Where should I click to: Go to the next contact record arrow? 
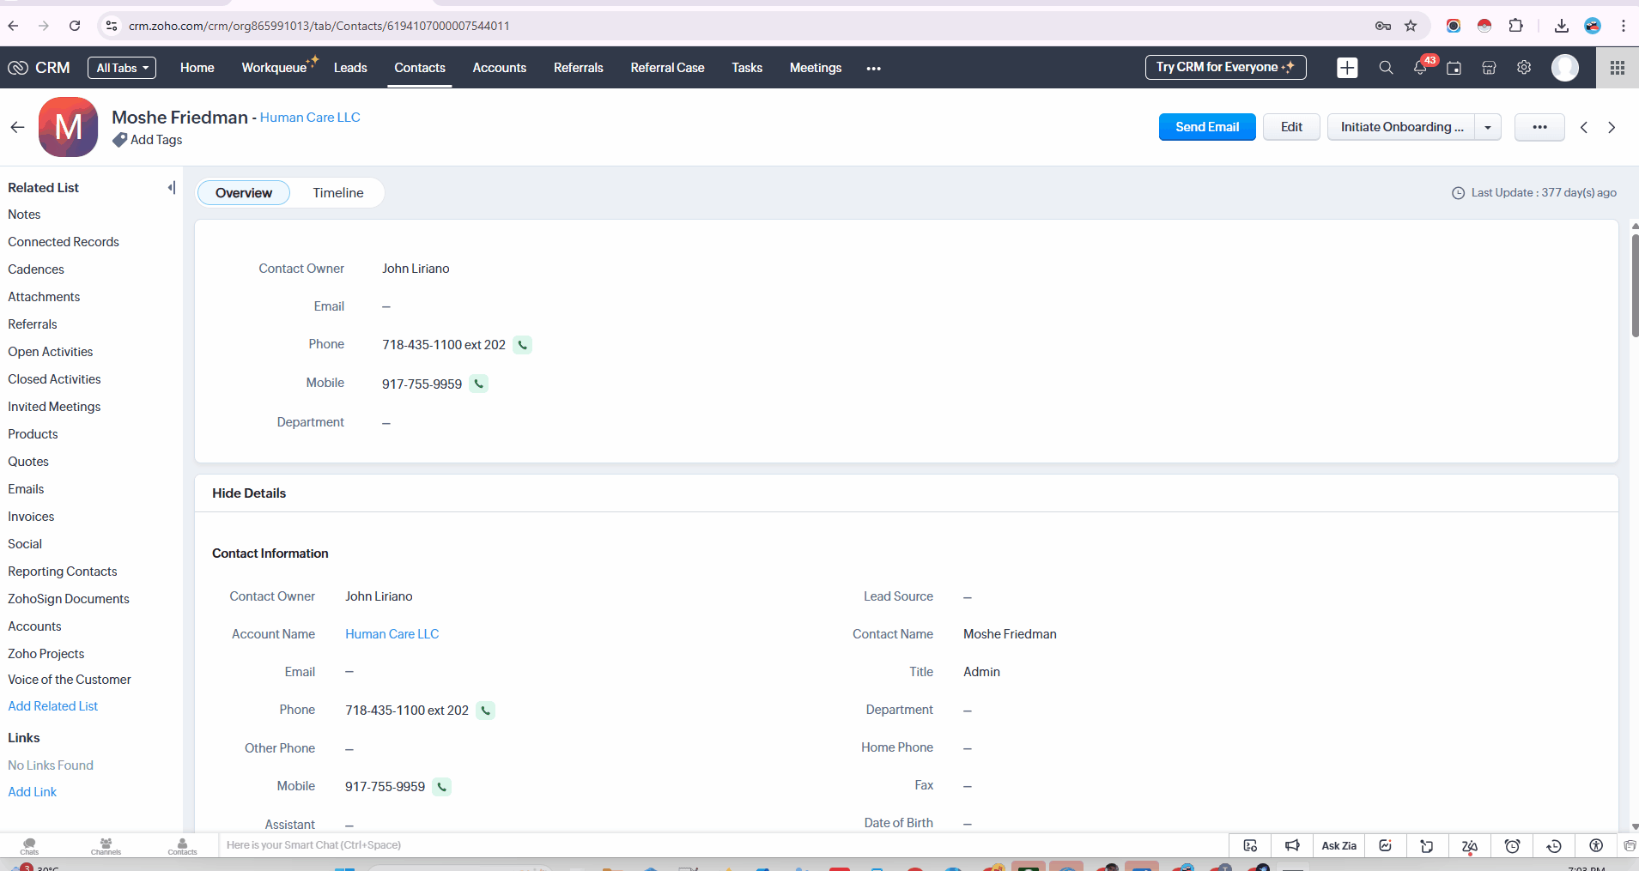(1612, 127)
